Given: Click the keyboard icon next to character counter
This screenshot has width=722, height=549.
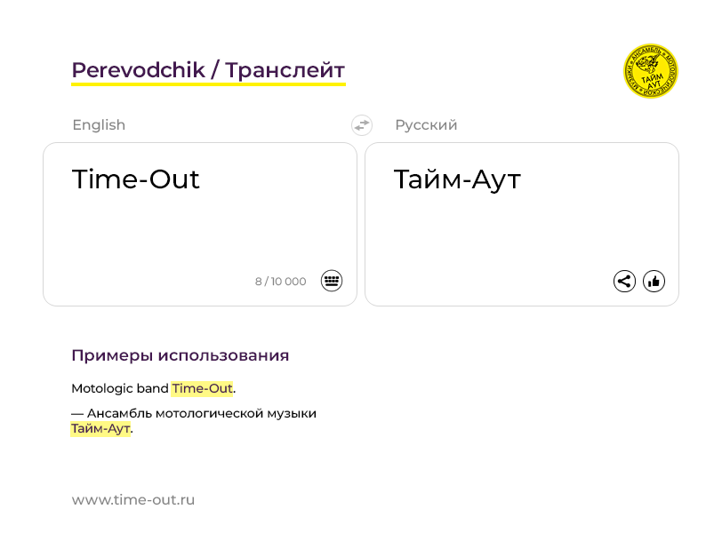Looking at the screenshot, I should coord(331,281).
